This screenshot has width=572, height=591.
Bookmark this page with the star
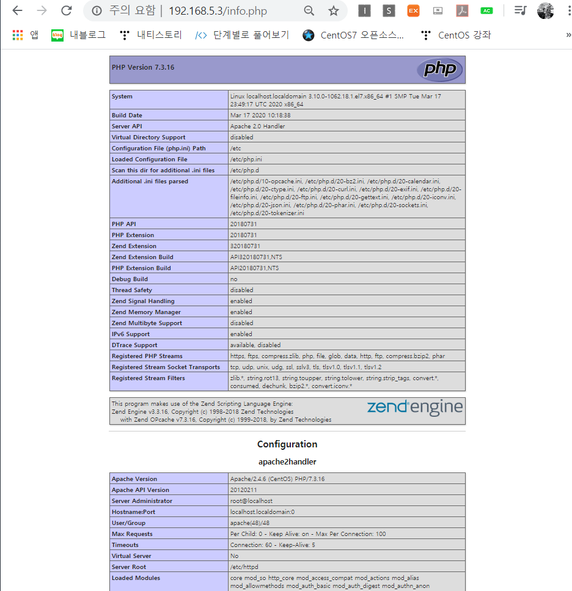[334, 11]
